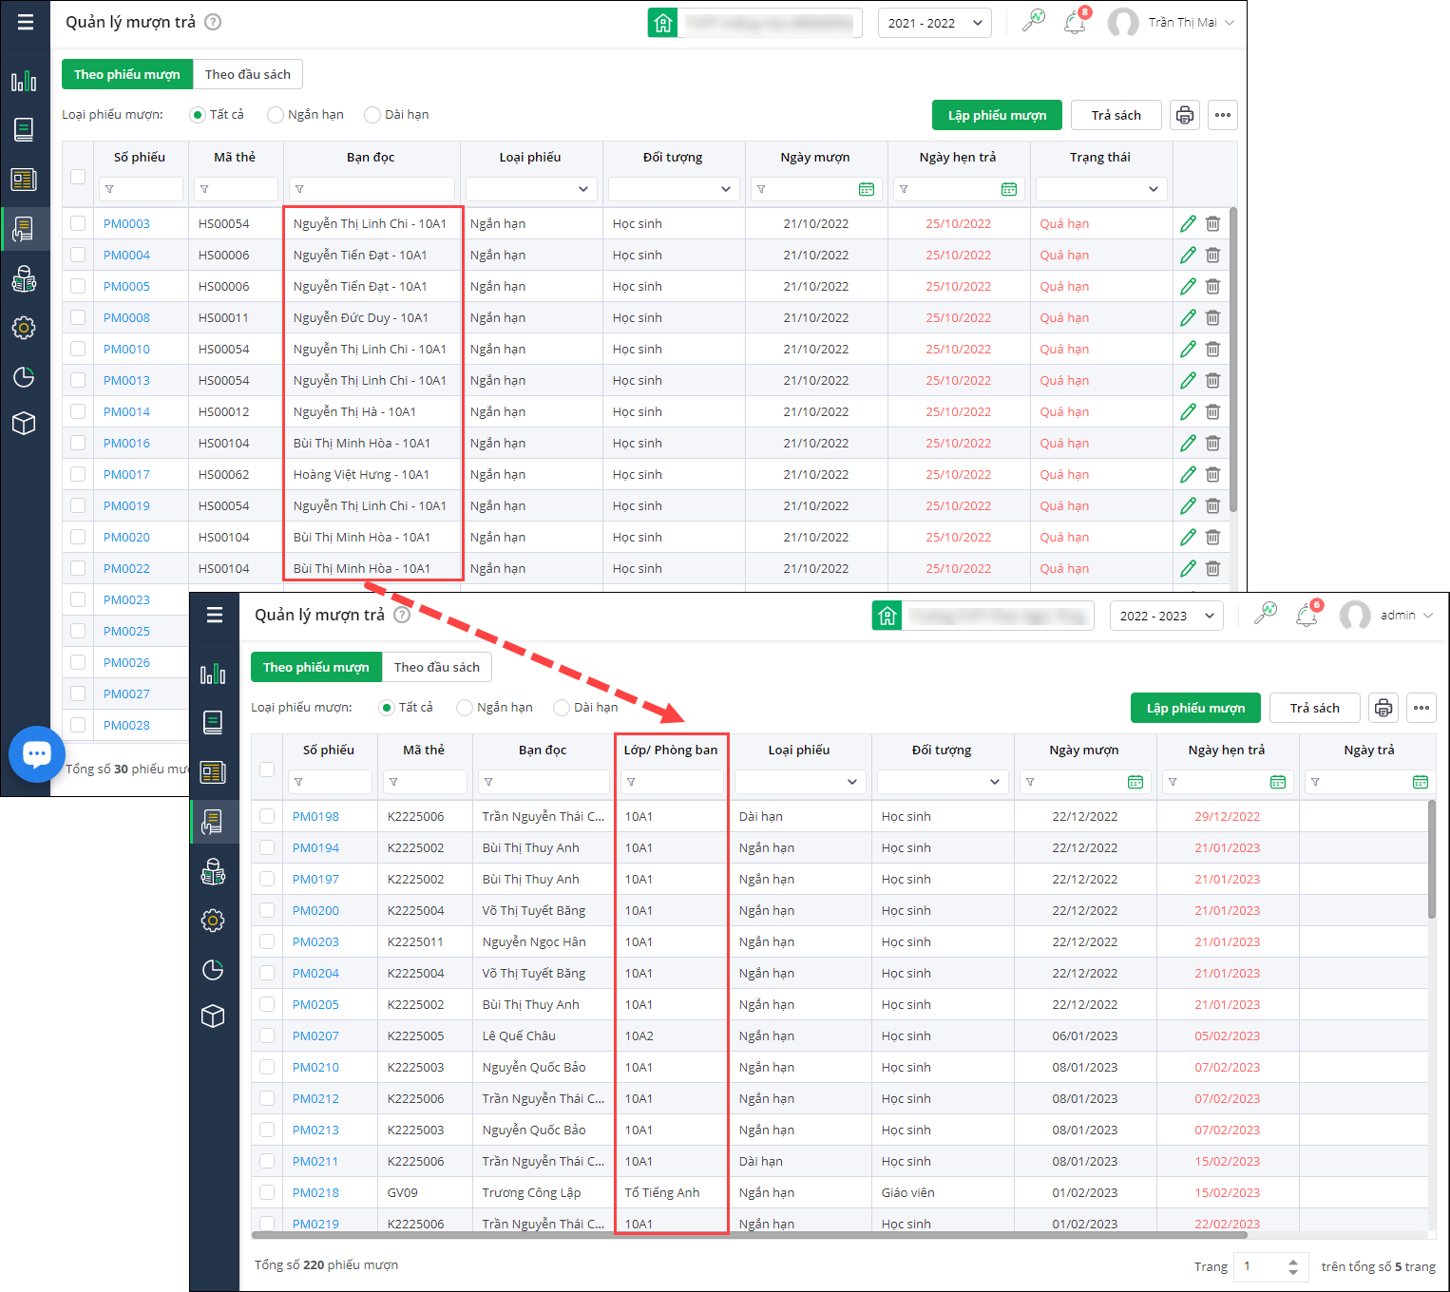
Task: Select the 'Ngắn hạn' radio in the front window
Action: [x=465, y=708]
